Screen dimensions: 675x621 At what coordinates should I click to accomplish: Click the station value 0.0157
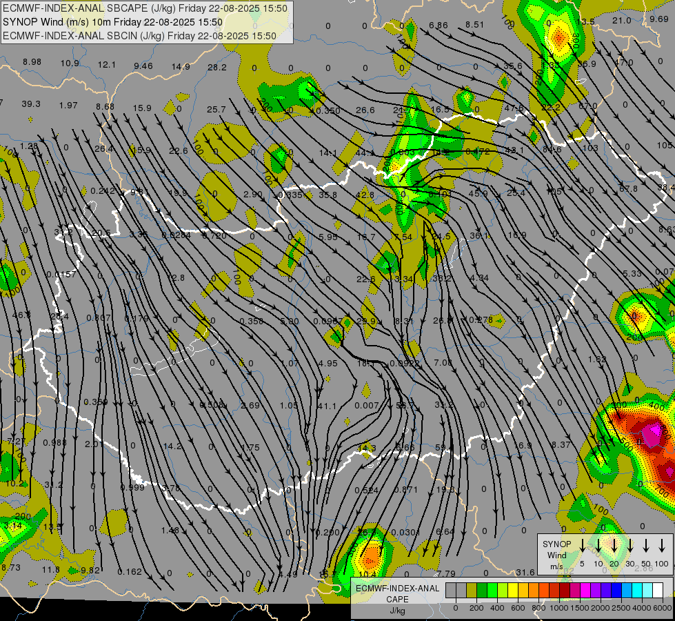point(61,275)
